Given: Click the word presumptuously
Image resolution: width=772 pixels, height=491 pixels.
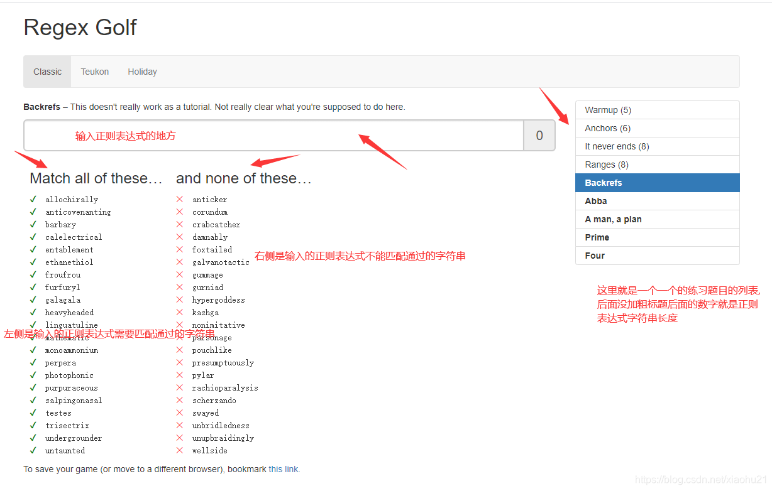Looking at the screenshot, I should (x=223, y=363).
